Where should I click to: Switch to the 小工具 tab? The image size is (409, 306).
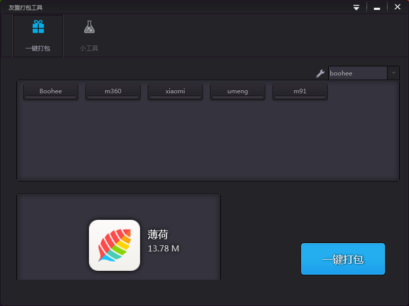tap(89, 36)
